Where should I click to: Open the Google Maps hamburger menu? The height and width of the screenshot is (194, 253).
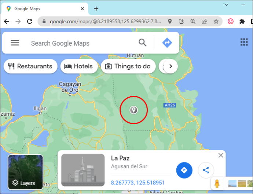(15, 43)
